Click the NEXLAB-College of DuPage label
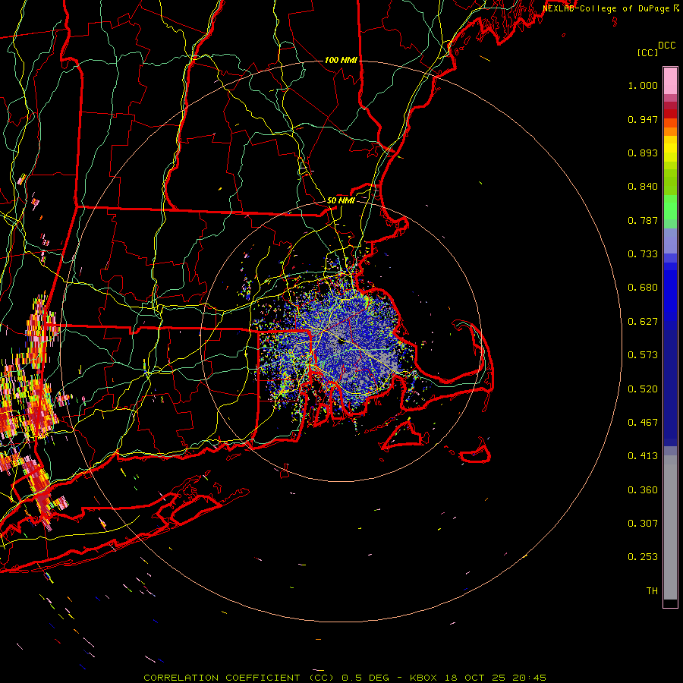683x683 pixels. tap(606, 8)
